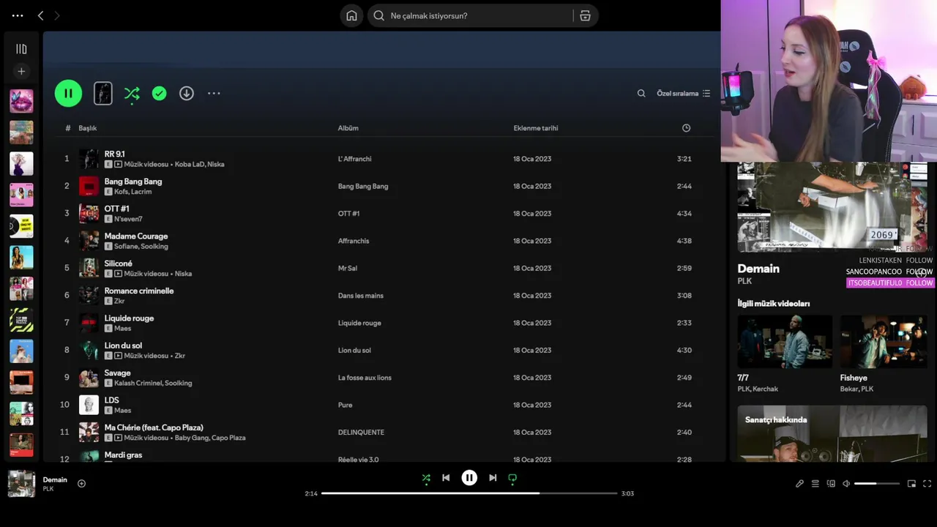
Task: Open the playlist preview cover icon
Action: (103, 93)
